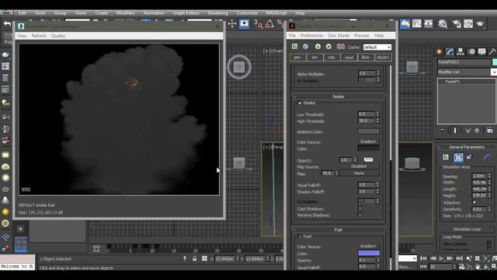Click the None map button in Smoke
This screenshot has height=280, width=497.
coord(359,173)
